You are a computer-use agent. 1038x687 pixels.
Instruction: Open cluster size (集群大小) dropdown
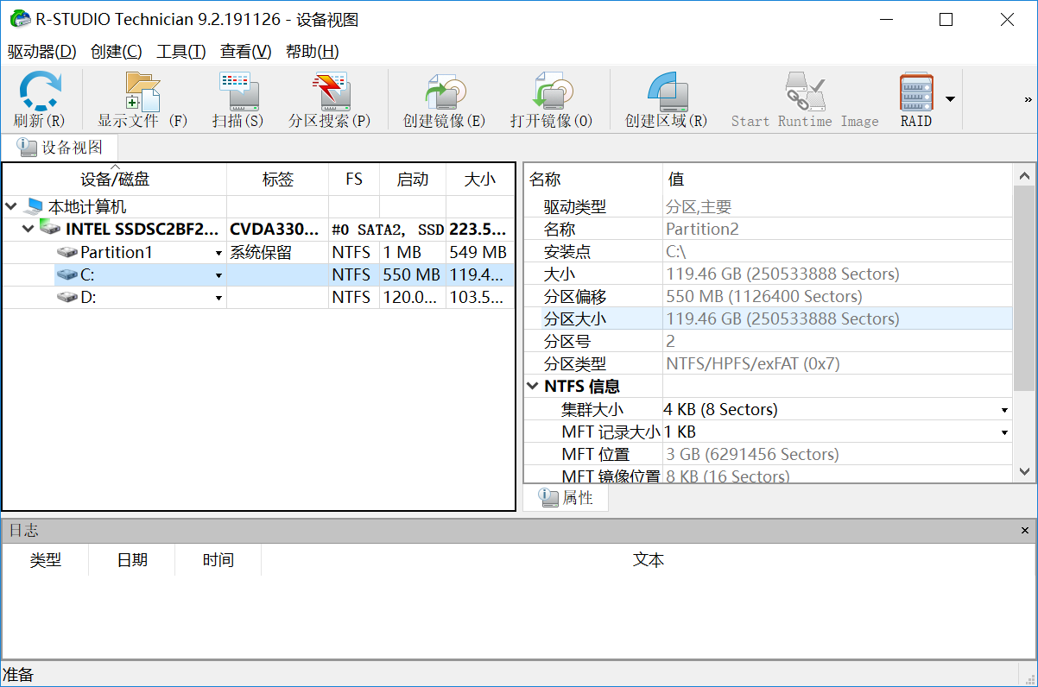click(x=1004, y=410)
